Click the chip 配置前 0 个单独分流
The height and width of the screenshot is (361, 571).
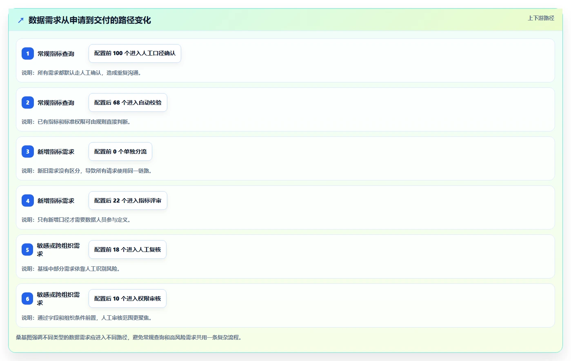tap(120, 152)
